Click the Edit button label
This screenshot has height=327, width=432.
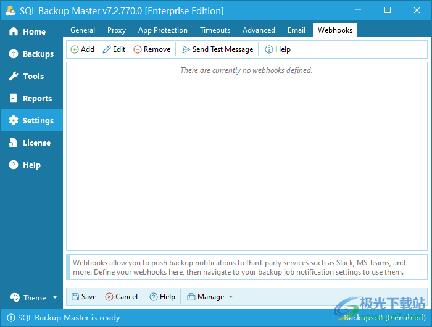click(x=119, y=49)
